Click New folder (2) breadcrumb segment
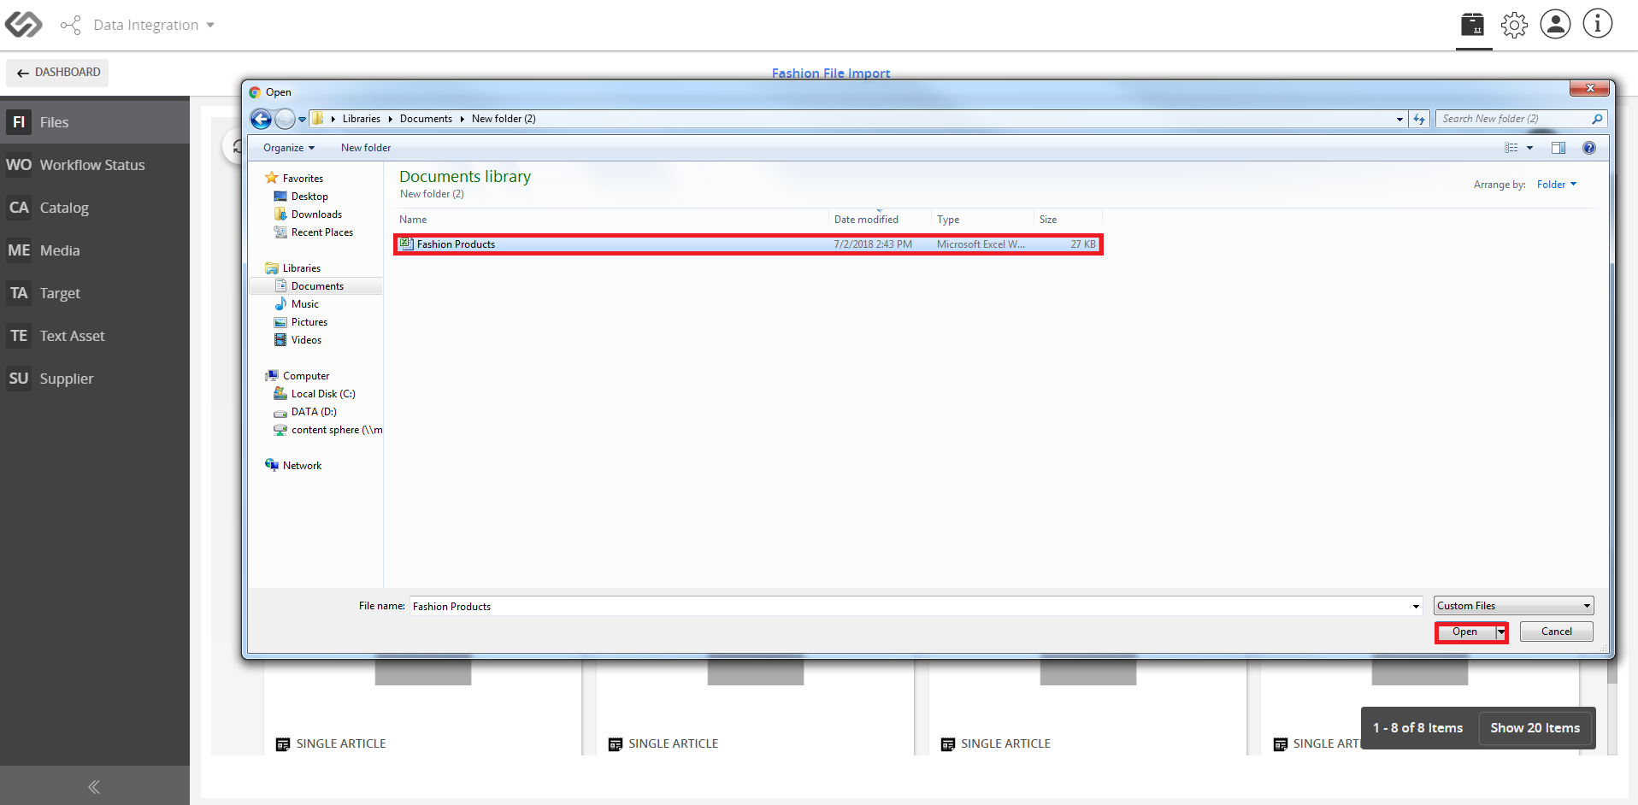 click(x=504, y=119)
